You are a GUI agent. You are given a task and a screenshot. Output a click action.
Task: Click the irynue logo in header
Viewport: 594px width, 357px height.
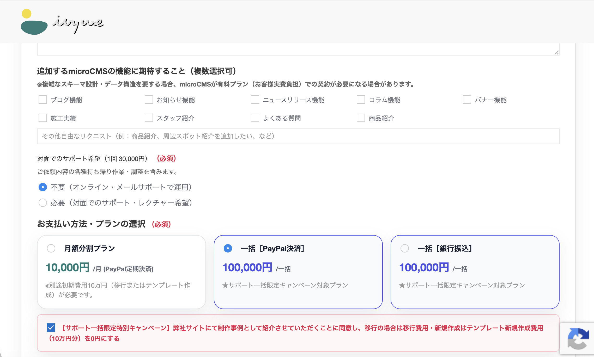[x=62, y=22]
